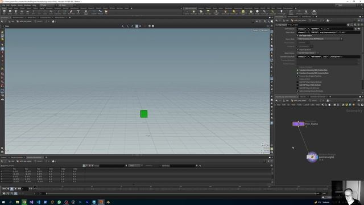
Task: Open the View dropdown in Geometry Spreadsheet
Action: click(135, 166)
